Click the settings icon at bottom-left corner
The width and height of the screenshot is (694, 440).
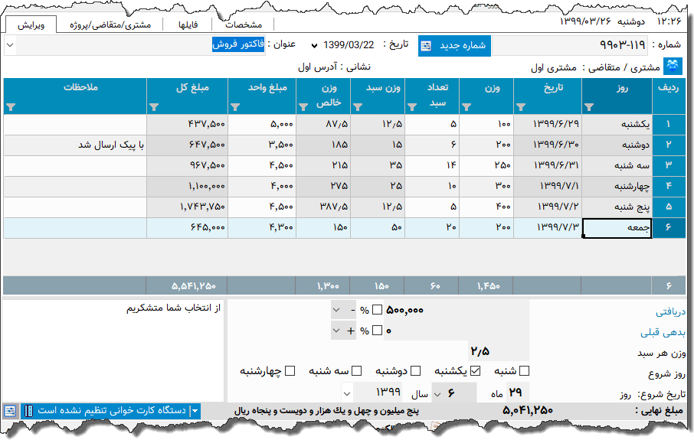point(10,411)
